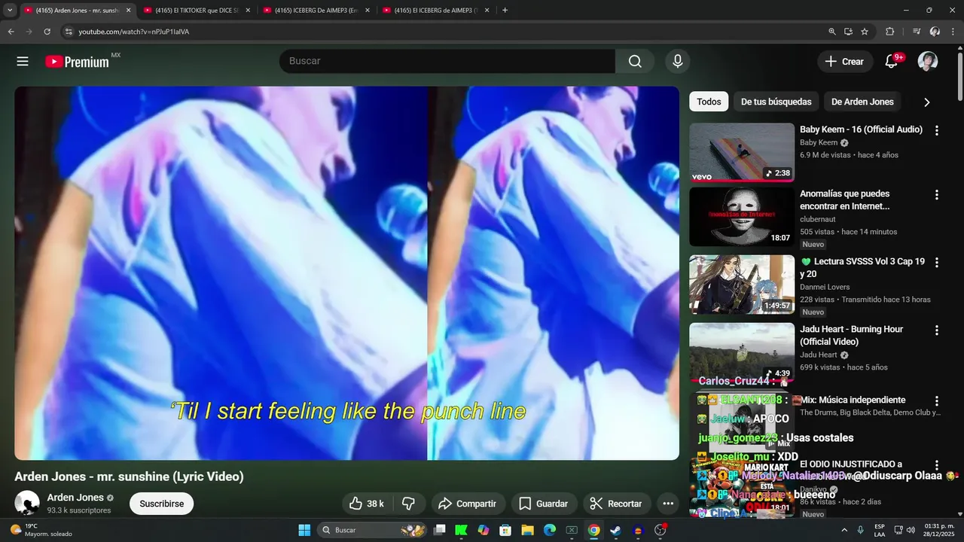Open Chrome three-dot menu

(953, 32)
